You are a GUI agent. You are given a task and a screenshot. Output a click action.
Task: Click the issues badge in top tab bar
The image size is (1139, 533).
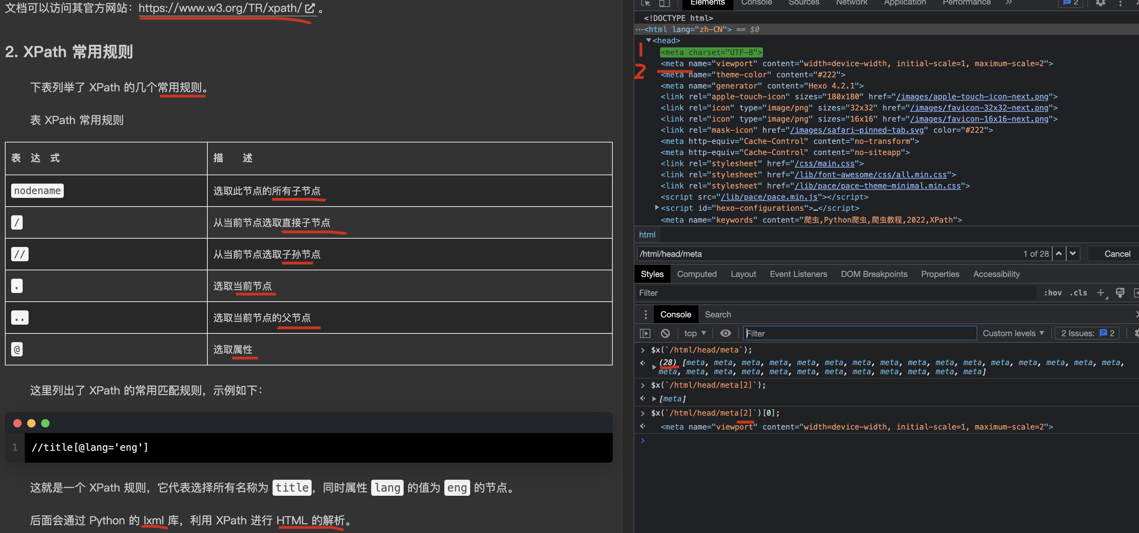(1070, 3)
